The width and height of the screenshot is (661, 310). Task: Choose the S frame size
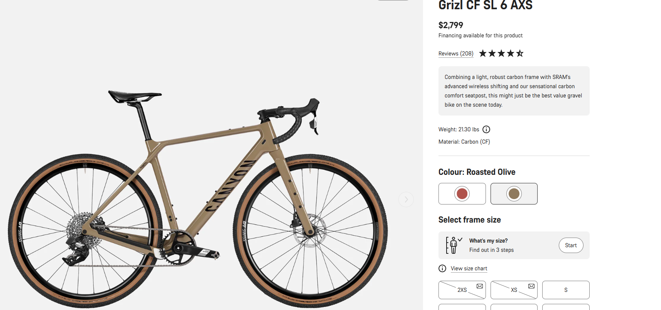(x=566, y=290)
